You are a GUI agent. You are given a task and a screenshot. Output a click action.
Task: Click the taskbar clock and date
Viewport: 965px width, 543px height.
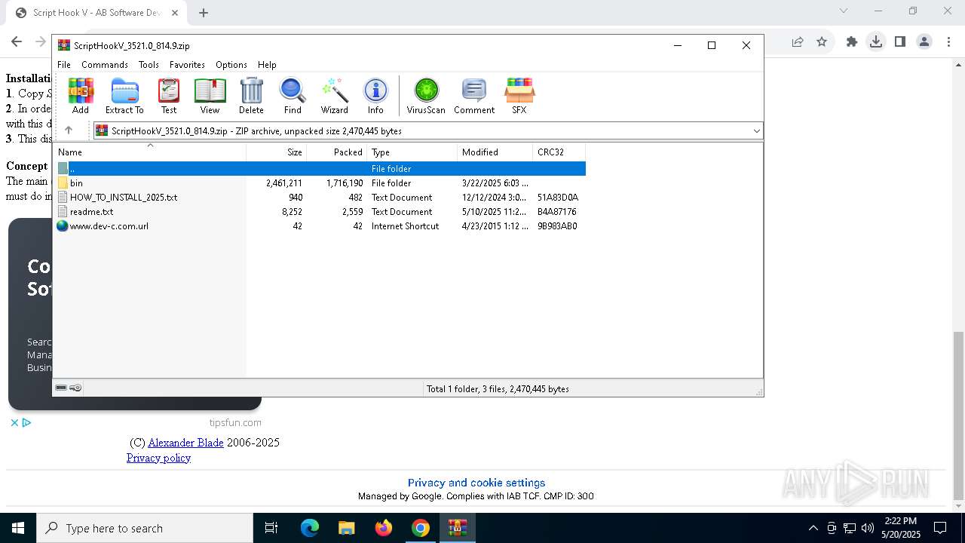[900, 528]
